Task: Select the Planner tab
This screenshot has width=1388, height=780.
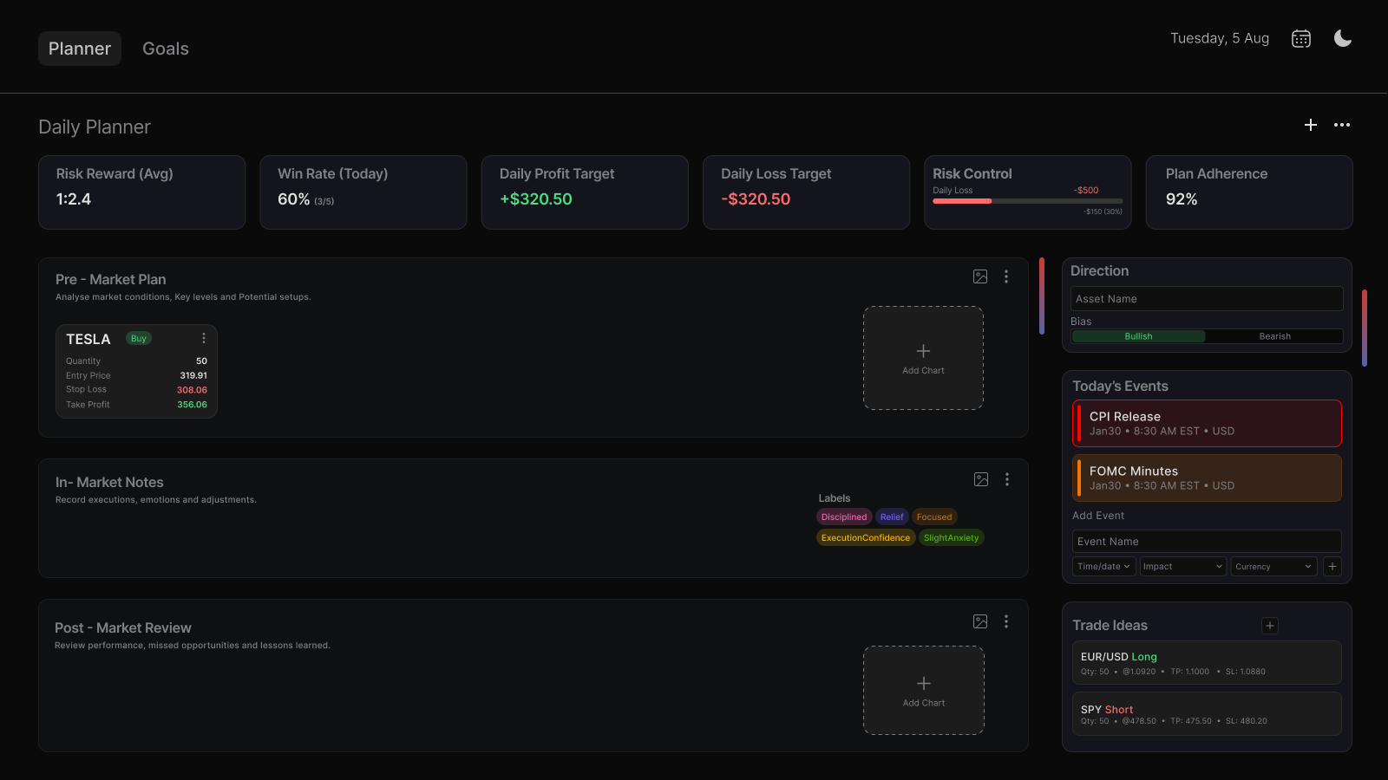Action: (80, 49)
